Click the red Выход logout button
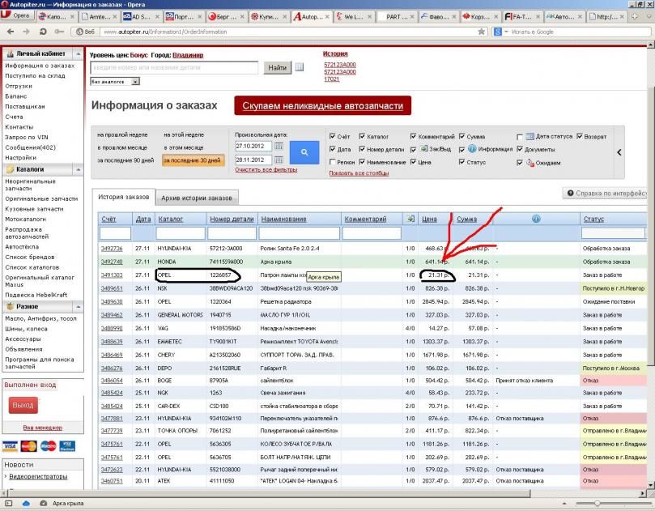 (x=23, y=405)
